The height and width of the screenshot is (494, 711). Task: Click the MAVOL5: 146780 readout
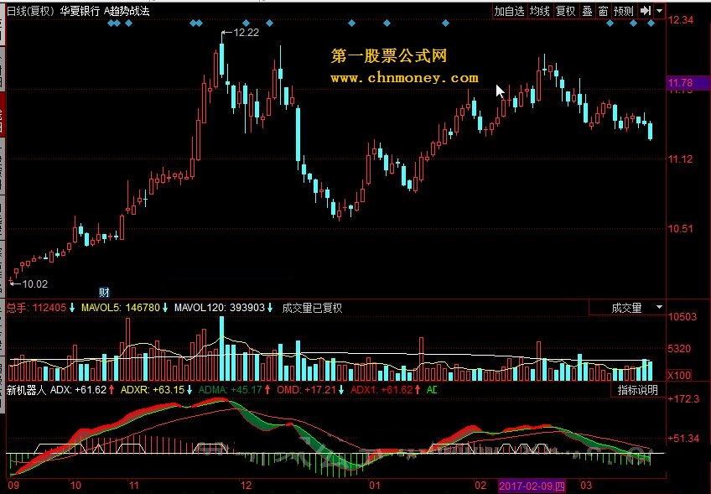click(x=121, y=308)
